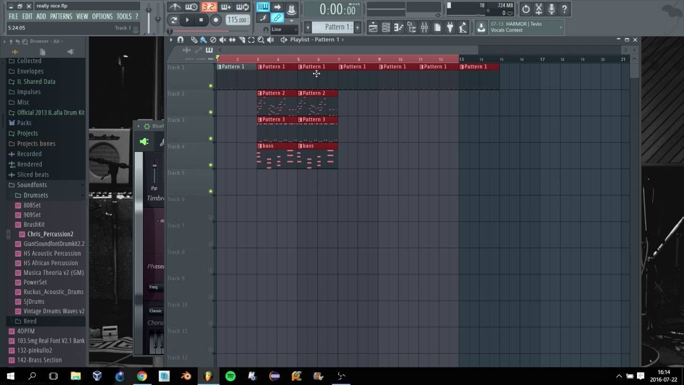Open the Playlist - Pattern 1 title dropdown

(315, 40)
